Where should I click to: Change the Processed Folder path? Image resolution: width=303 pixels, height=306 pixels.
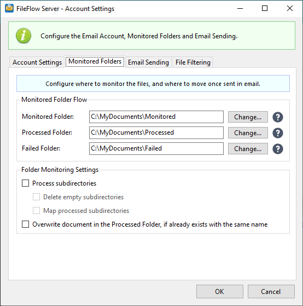(248, 133)
